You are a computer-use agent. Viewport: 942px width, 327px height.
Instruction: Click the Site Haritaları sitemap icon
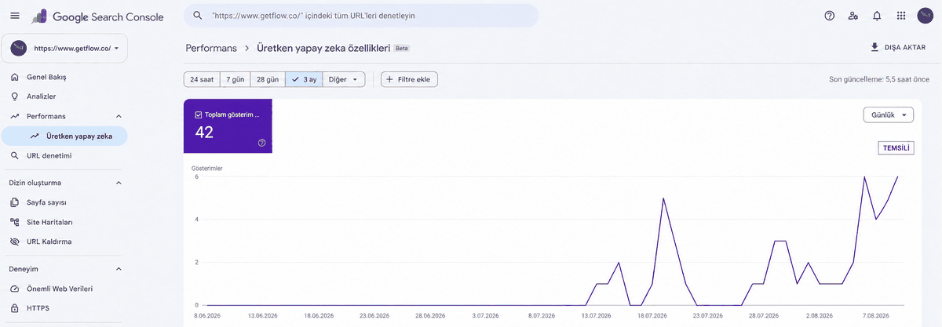click(15, 222)
